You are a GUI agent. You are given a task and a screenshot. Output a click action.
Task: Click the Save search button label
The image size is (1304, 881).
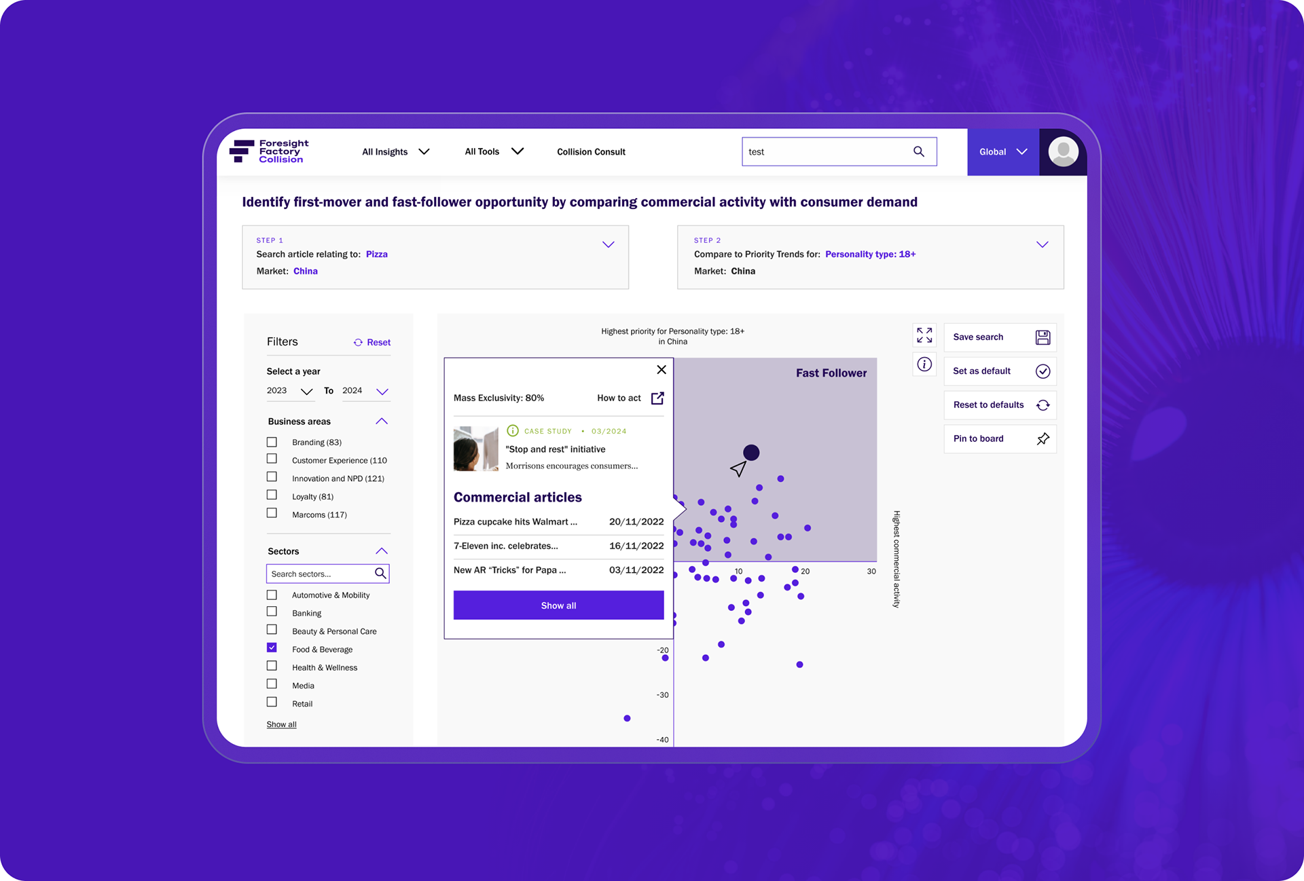(978, 337)
